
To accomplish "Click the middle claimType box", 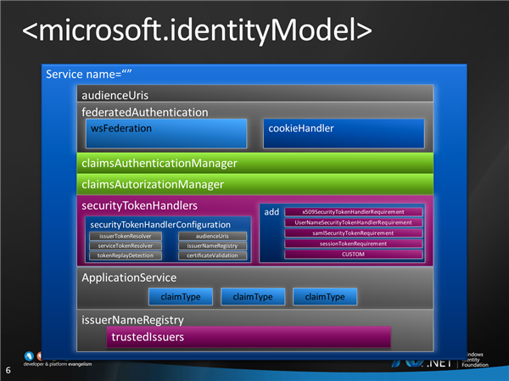I will pyautogui.click(x=253, y=296).
